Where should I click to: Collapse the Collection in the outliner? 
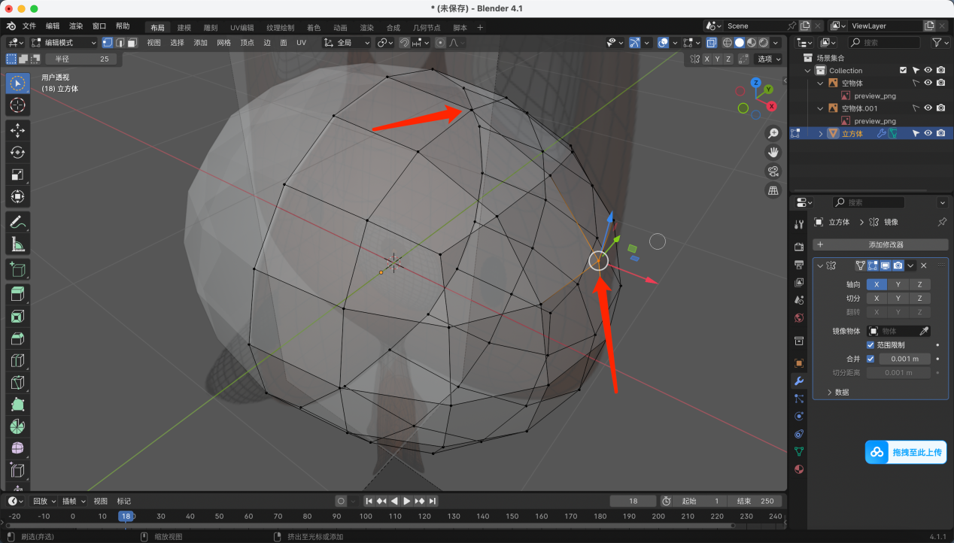point(808,71)
